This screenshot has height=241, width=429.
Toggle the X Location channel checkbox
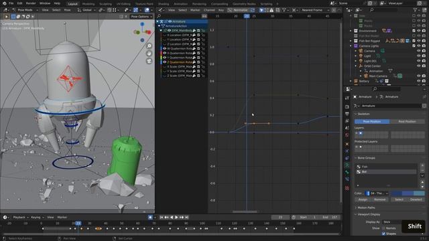(x=198, y=35)
